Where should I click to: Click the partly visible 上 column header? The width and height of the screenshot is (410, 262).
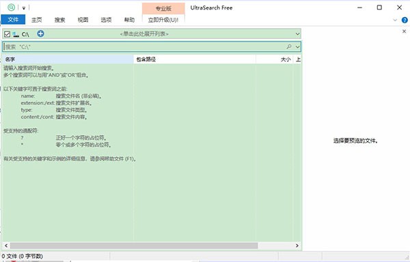297,59
